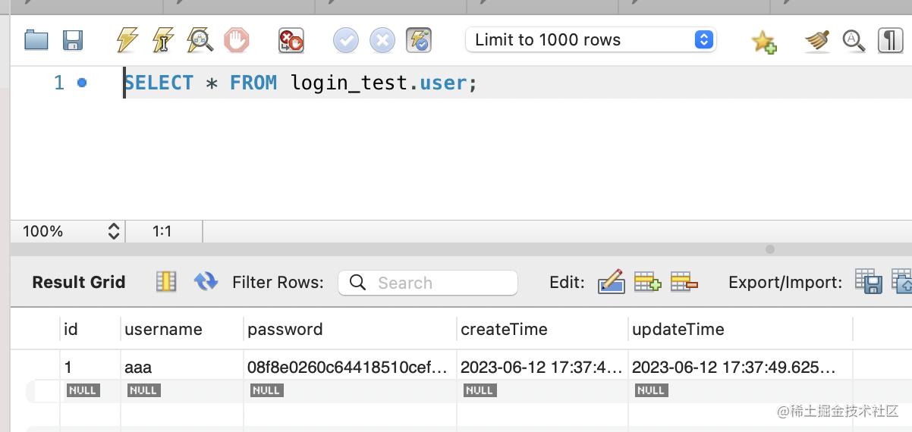Open a SQL script file folder icon

[36, 40]
